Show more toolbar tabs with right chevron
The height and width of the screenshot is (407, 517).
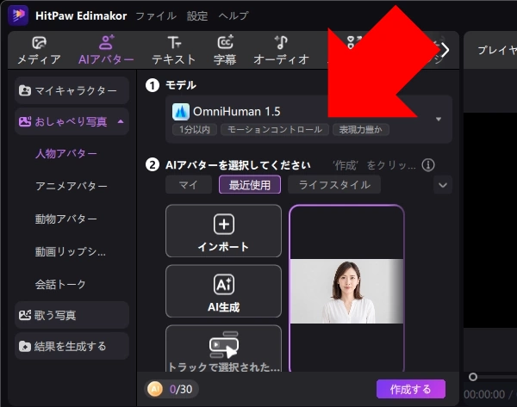(x=445, y=51)
